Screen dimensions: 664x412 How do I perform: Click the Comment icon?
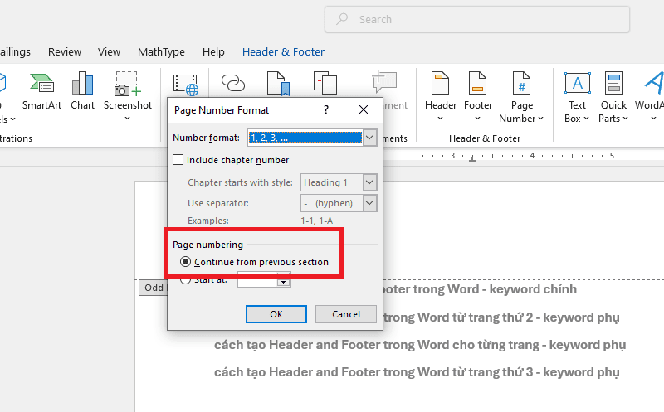[384, 82]
